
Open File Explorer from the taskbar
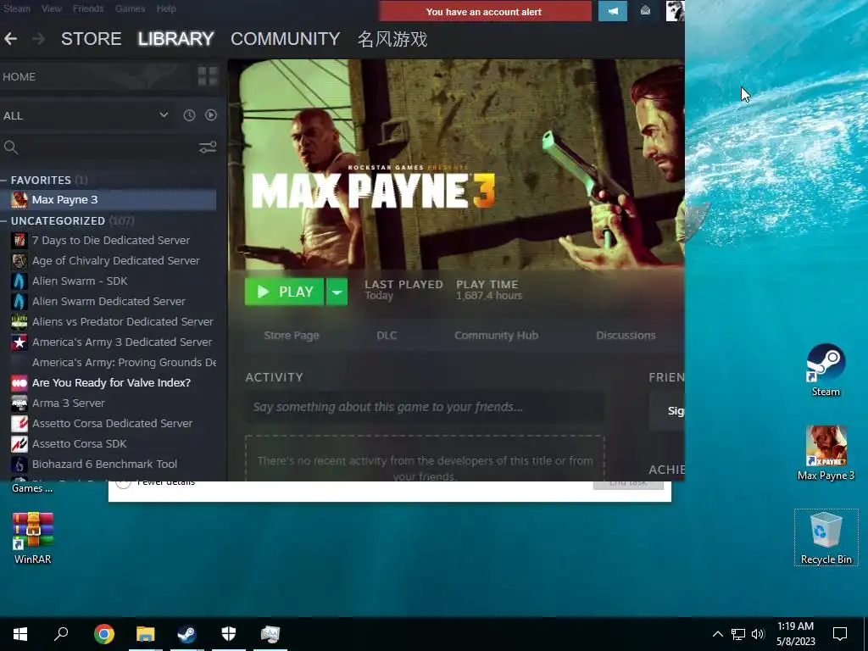tap(146, 634)
